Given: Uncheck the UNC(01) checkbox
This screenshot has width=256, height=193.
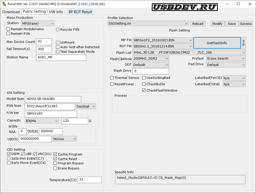Looking at the screenshot, I should [x=35, y=154].
